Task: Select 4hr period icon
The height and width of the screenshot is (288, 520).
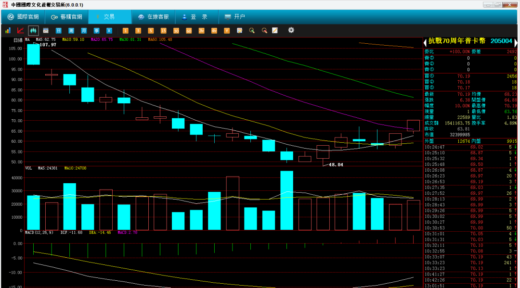Action: (214, 30)
